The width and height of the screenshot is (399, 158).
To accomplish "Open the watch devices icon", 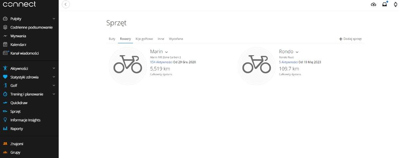I will pyautogui.click(x=396, y=4).
